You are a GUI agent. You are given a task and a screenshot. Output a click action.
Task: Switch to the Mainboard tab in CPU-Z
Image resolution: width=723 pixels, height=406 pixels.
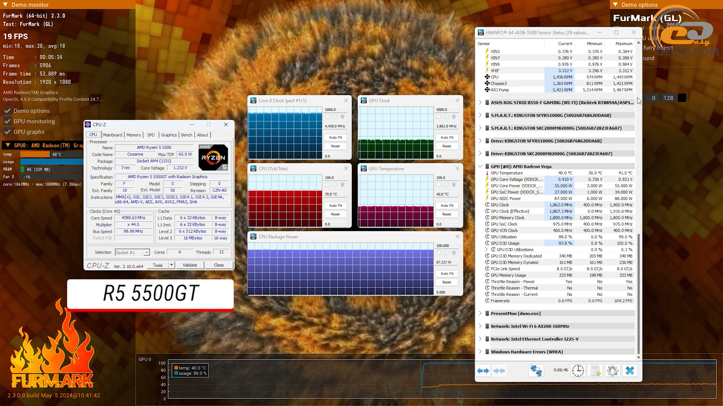(112, 135)
